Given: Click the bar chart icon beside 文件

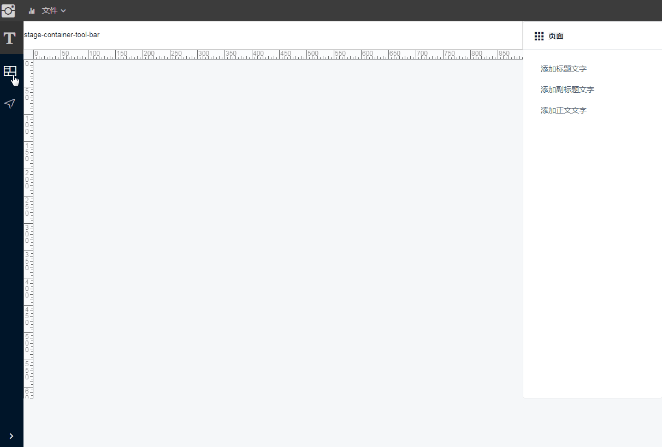Looking at the screenshot, I should [32, 11].
